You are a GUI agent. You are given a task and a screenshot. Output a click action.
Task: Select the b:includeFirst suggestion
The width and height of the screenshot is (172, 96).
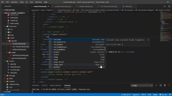pyautogui.click(x=77, y=42)
